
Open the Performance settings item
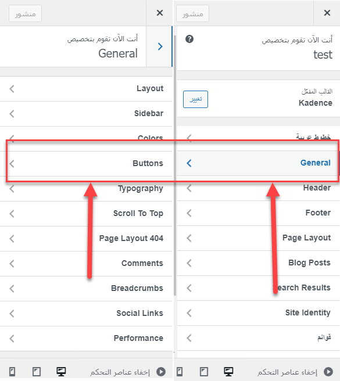(86, 338)
